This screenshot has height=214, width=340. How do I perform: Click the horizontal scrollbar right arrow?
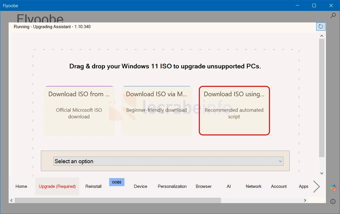tap(305, 200)
